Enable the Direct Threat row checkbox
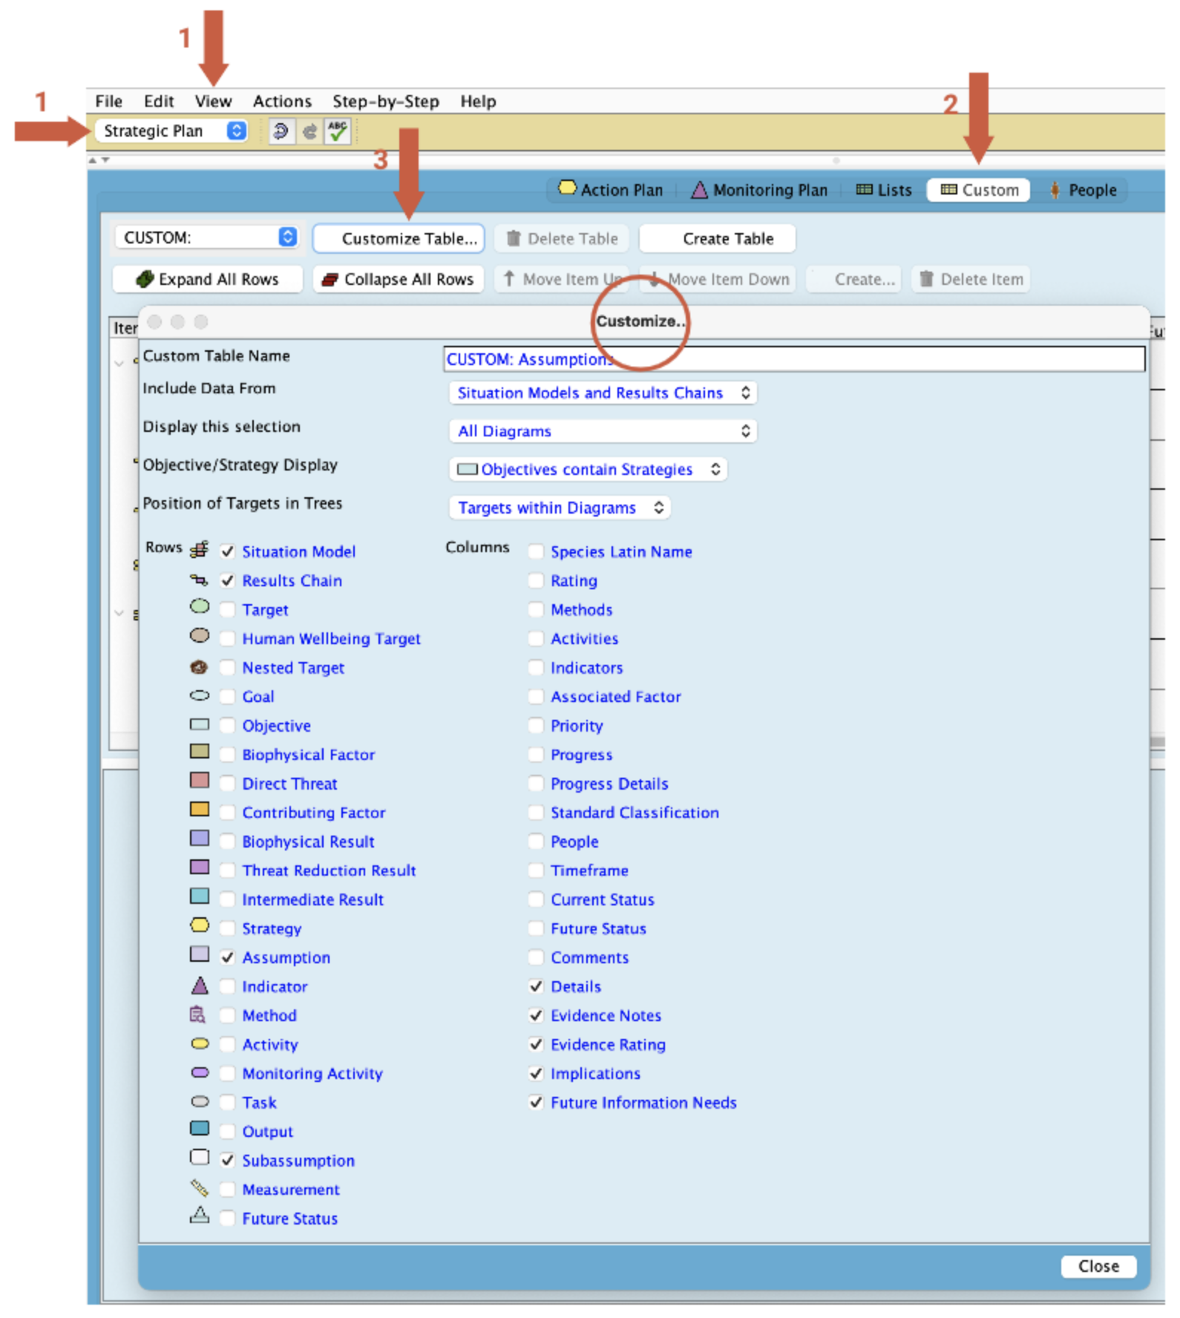The height and width of the screenshot is (1318, 1180). point(228,784)
